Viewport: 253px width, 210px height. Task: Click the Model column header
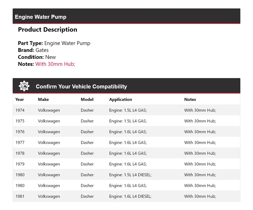pos(87,99)
